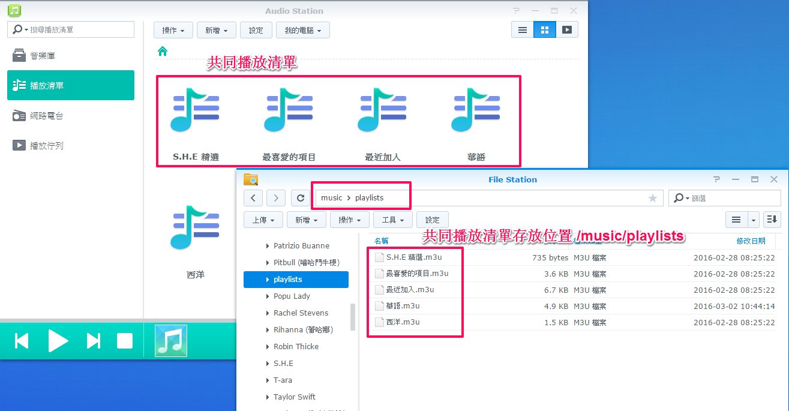Click the music > playlists path bar
This screenshot has height=411, width=789.
pyautogui.click(x=488, y=198)
